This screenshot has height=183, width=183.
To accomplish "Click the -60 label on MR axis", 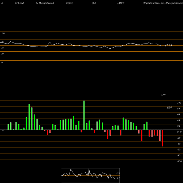I will tap(179, 150).
